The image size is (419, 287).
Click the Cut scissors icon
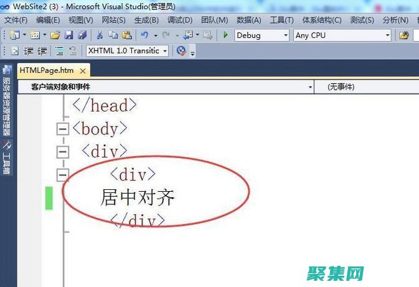(100, 35)
